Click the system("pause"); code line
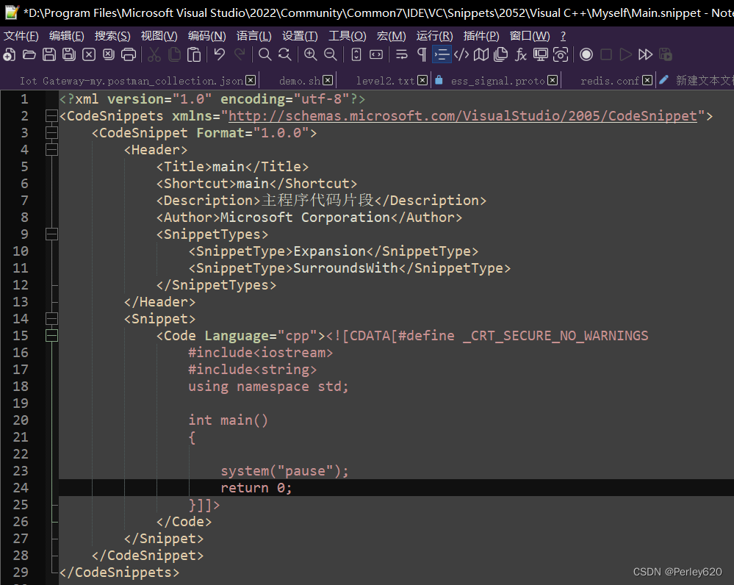The image size is (734, 585). pyautogui.click(x=284, y=470)
